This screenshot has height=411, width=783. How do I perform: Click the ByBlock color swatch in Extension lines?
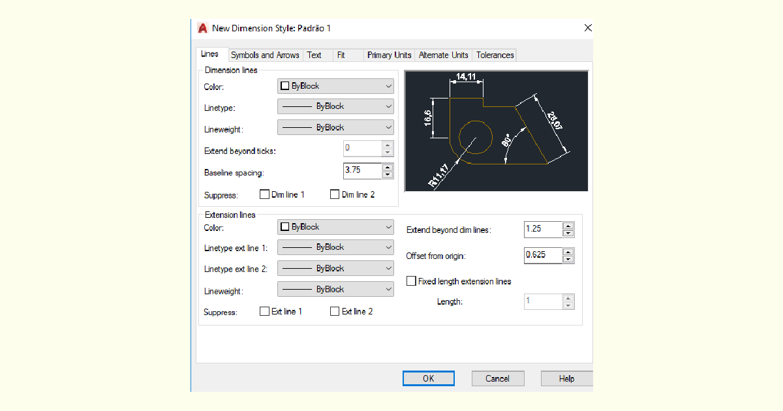click(284, 227)
